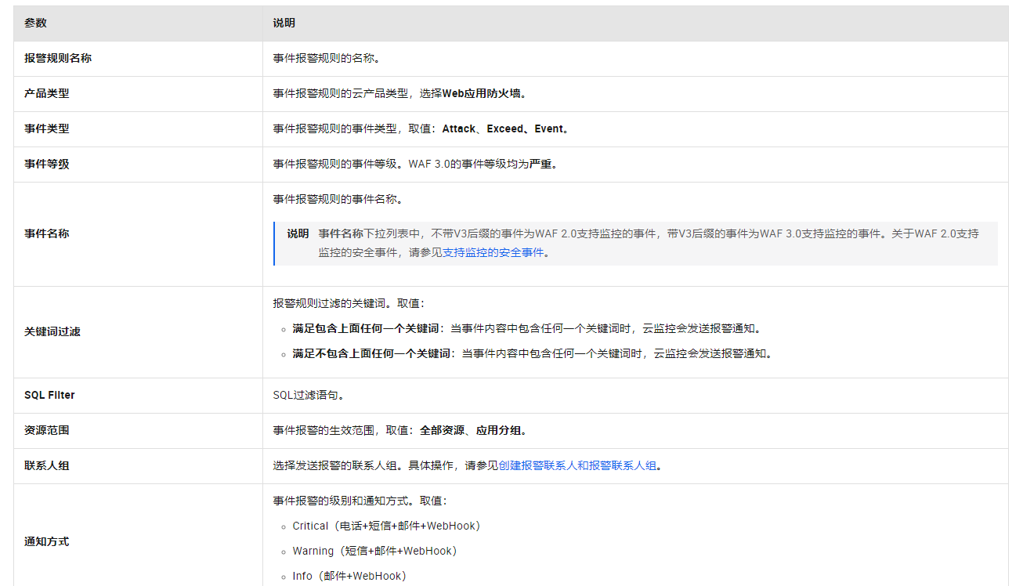Viewport: 1023px width, 586px height.
Task: Select the "产品类型" parameter cell
Action: click(x=138, y=94)
